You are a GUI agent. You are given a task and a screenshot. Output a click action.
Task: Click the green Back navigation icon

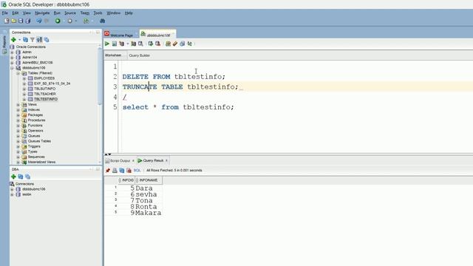(x=58, y=21)
